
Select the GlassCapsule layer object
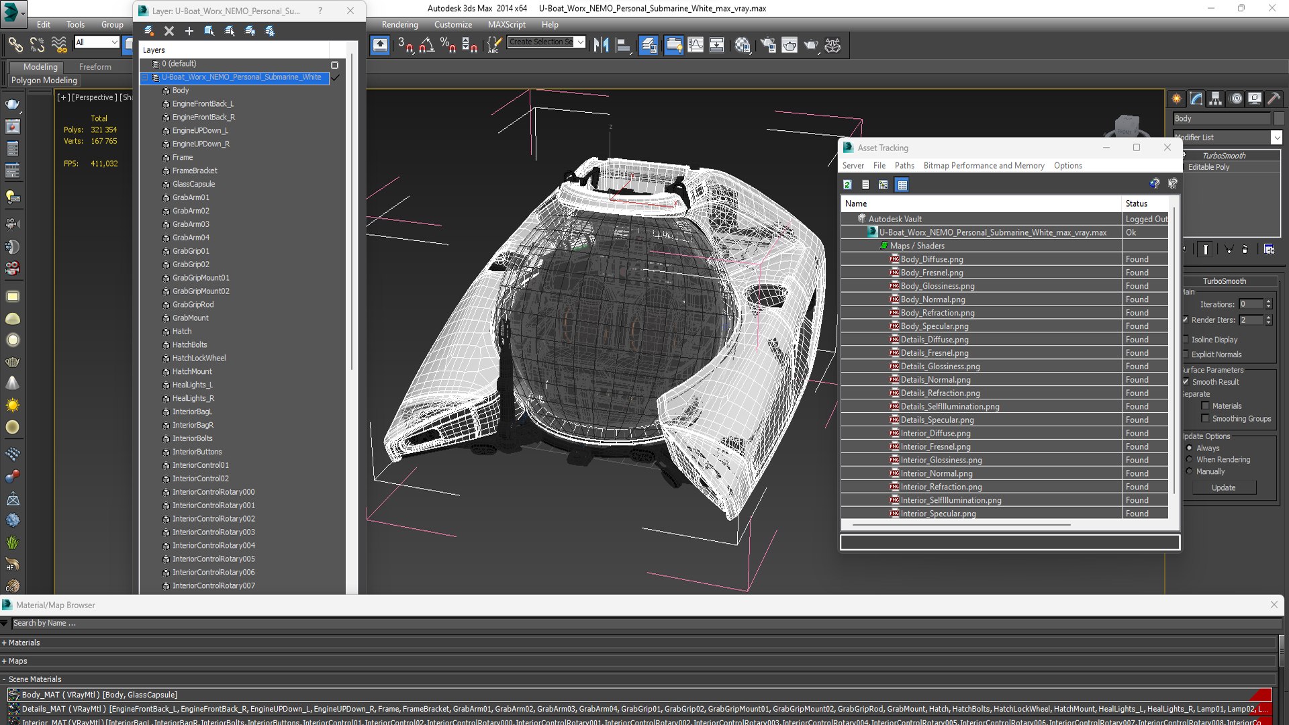tap(193, 184)
